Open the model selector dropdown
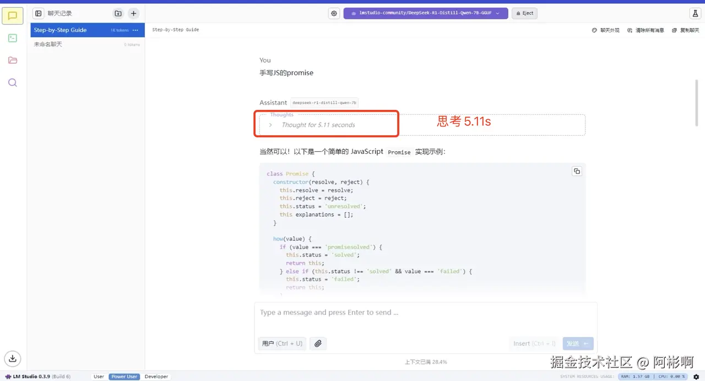Viewport: 705px width, 381px height. [x=425, y=13]
